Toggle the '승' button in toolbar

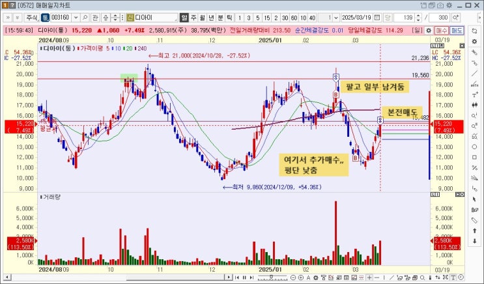[x=106, y=18]
